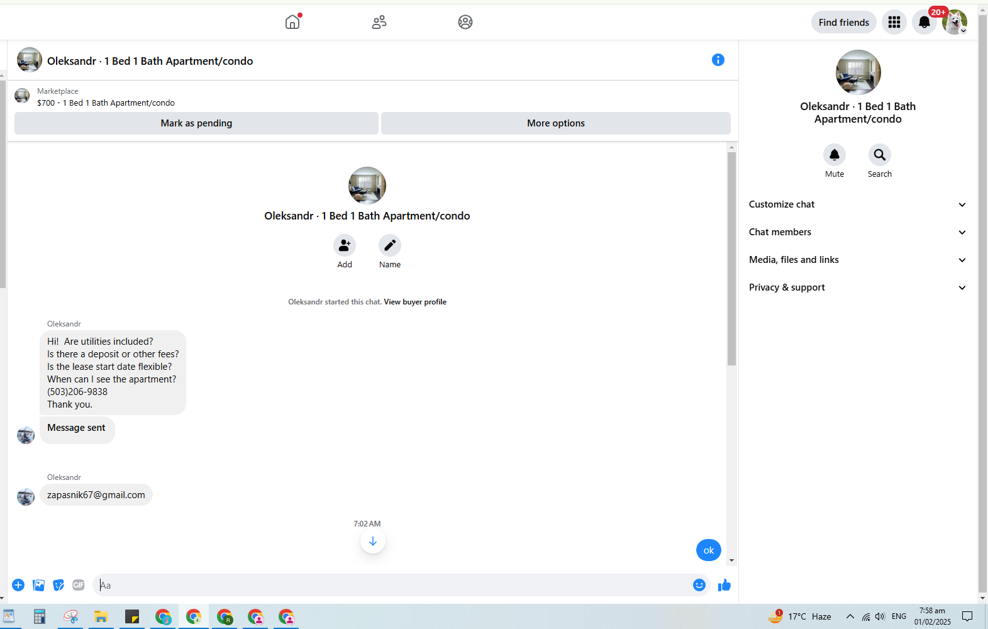Expand the Chat members section
This screenshot has height=629, width=988.
(857, 232)
